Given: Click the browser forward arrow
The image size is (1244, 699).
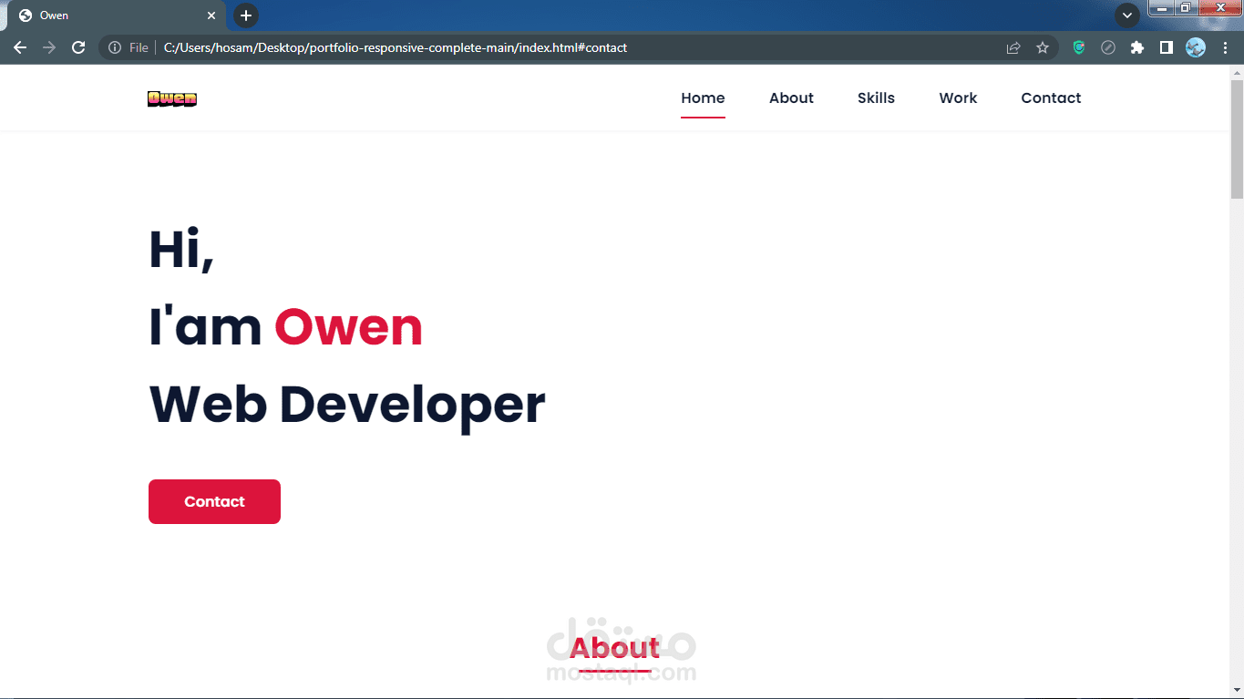Looking at the screenshot, I should point(49,47).
